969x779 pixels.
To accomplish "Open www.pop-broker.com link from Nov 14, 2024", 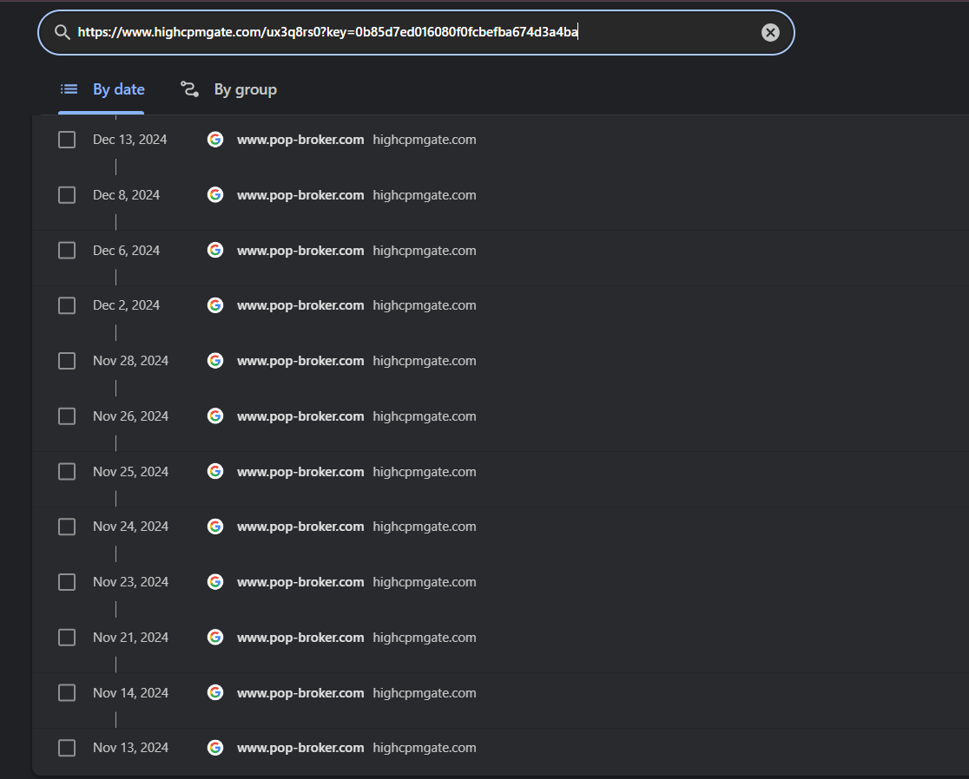I will pyautogui.click(x=300, y=693).
